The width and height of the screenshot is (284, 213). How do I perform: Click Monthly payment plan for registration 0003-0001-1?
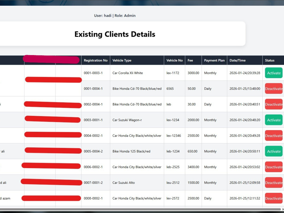point(210,120)
